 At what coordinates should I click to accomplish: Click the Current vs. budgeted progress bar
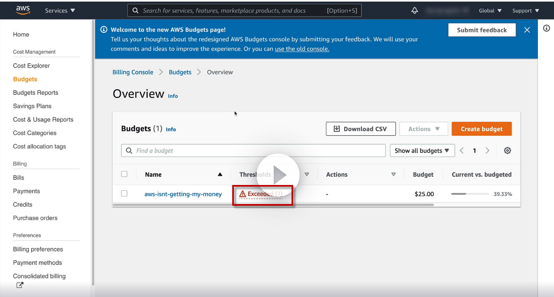(x=469, y=194)
